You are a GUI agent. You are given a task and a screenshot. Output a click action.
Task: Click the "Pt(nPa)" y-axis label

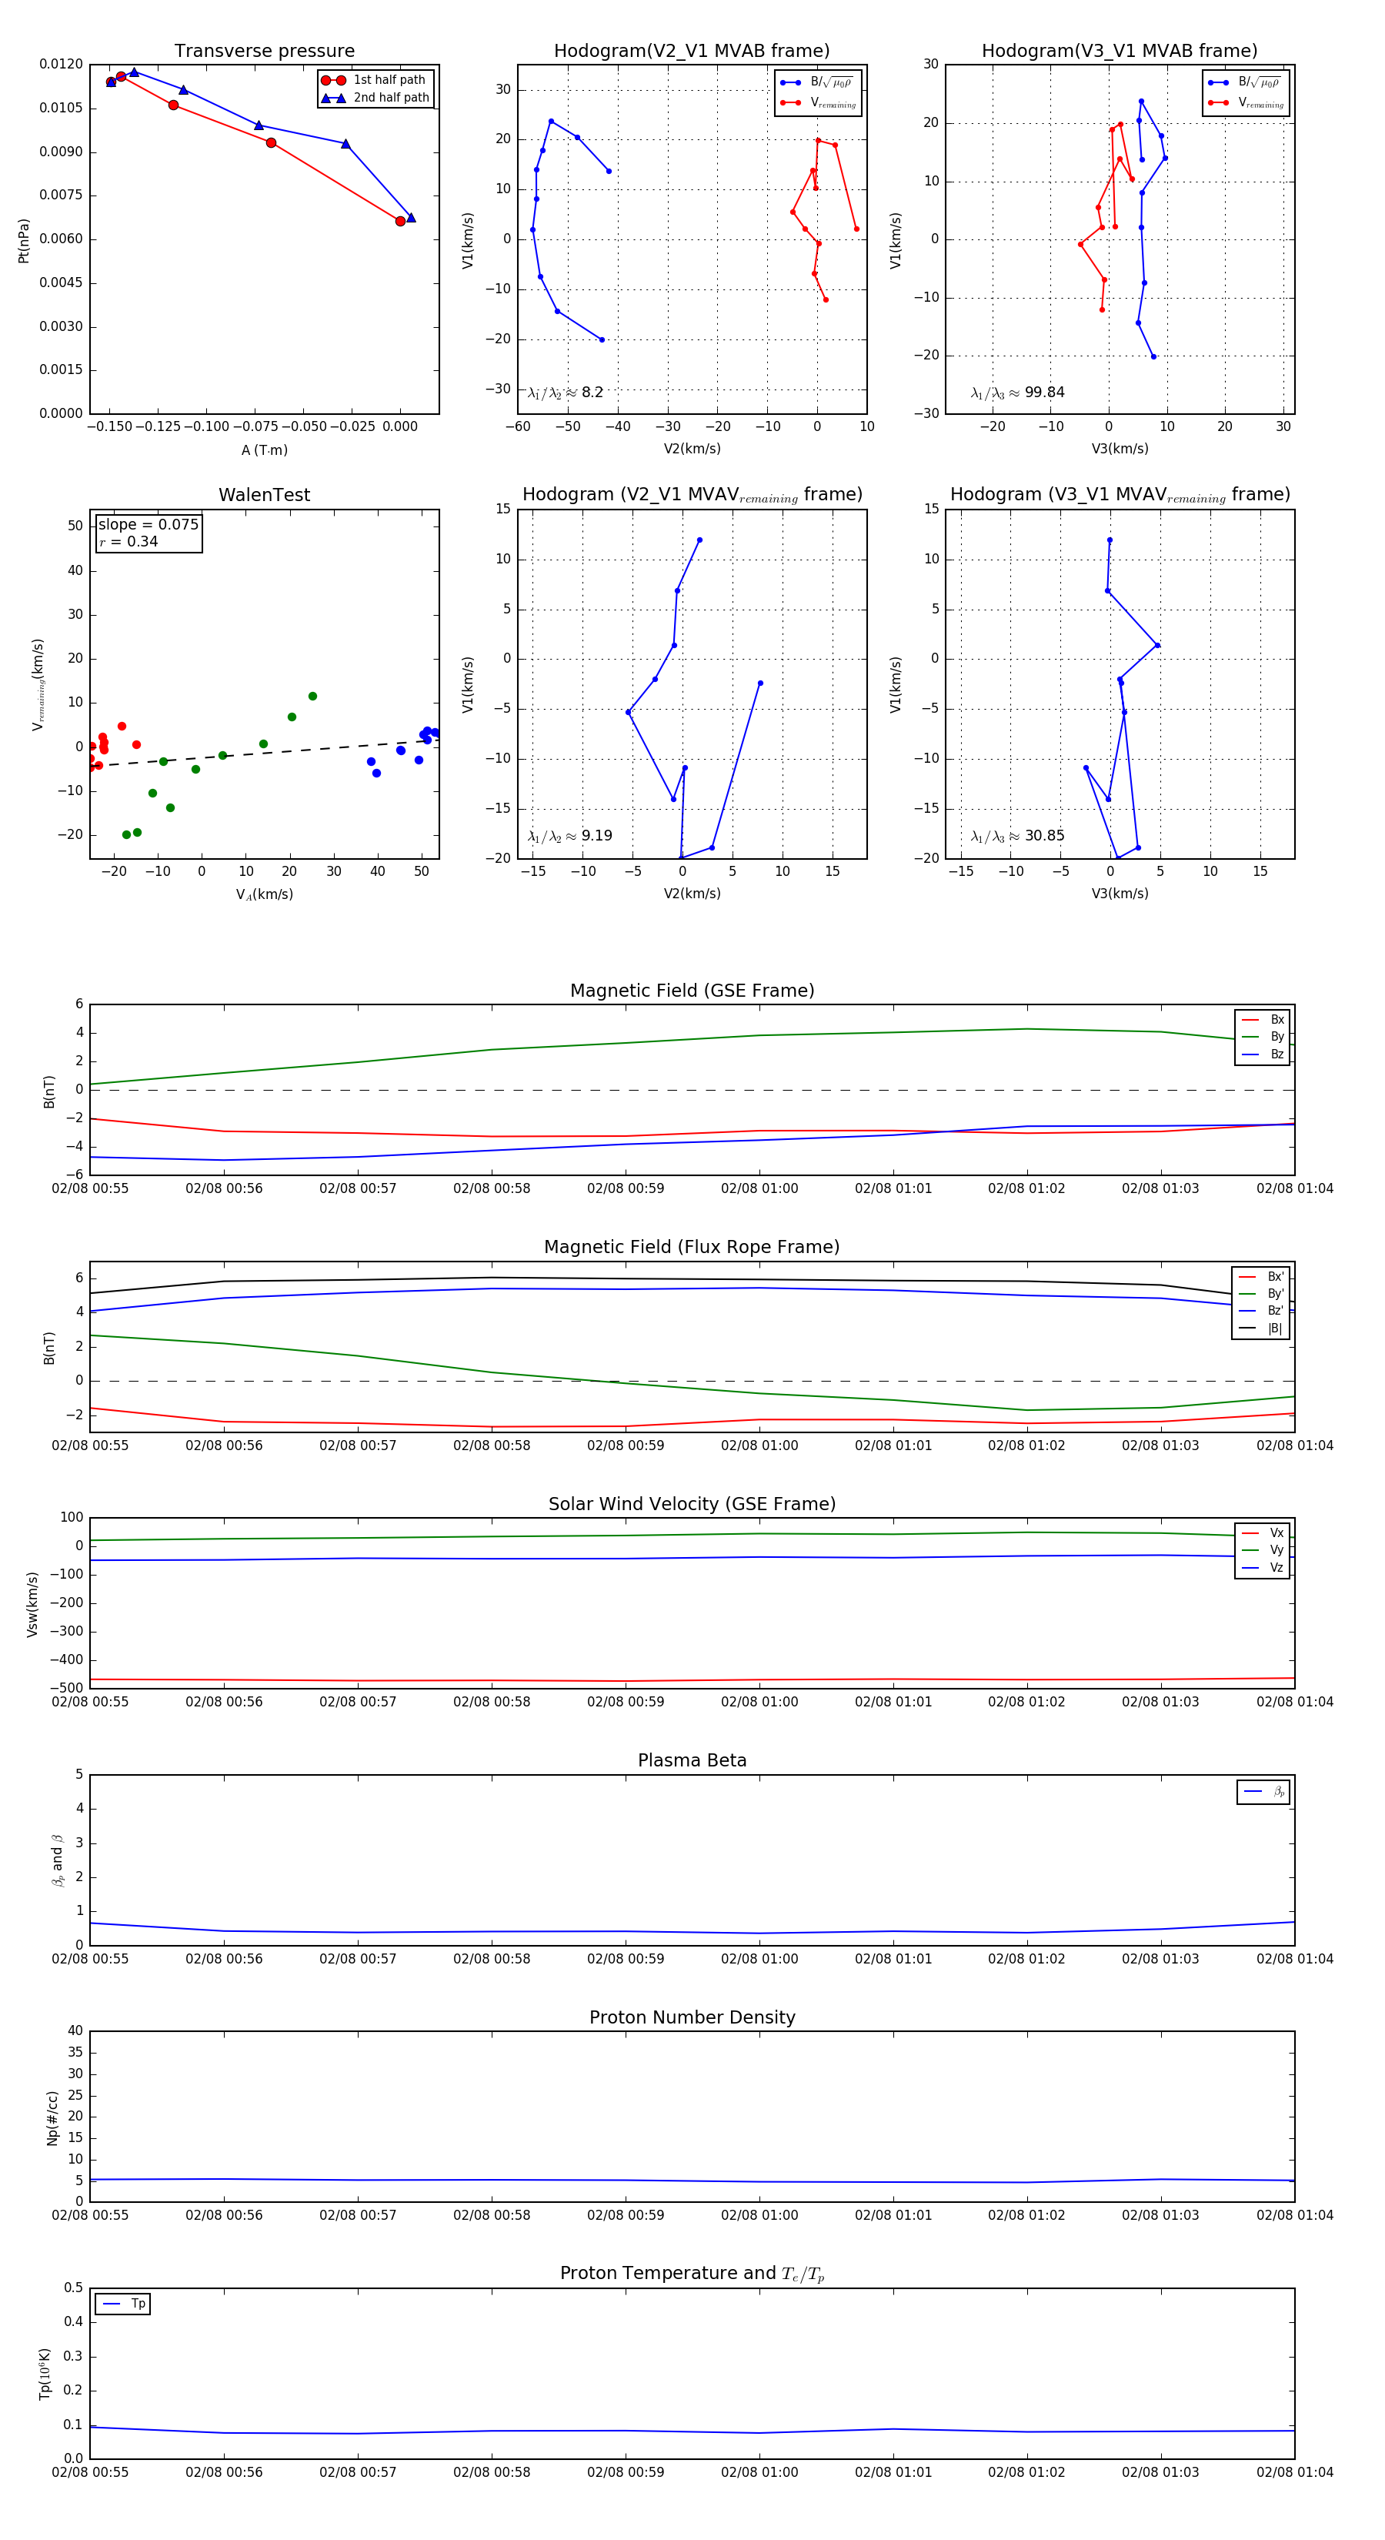click(24, 239)
